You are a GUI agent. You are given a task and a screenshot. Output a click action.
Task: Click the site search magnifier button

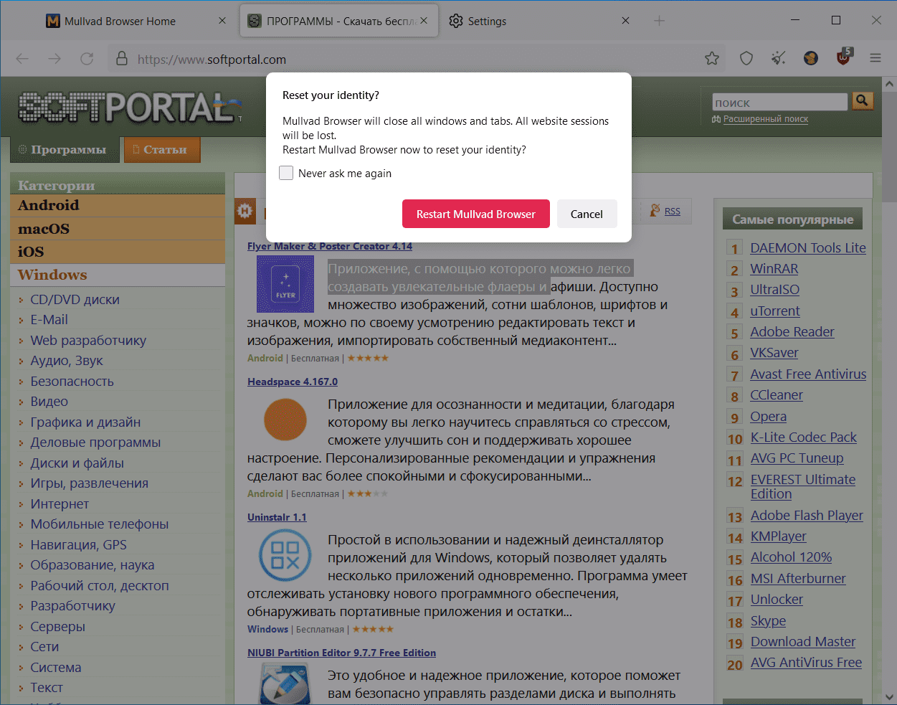coord(863,101)
